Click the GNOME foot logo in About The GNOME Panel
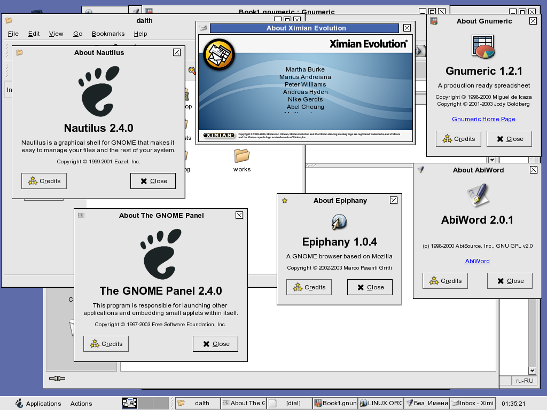 click(161, 254)
